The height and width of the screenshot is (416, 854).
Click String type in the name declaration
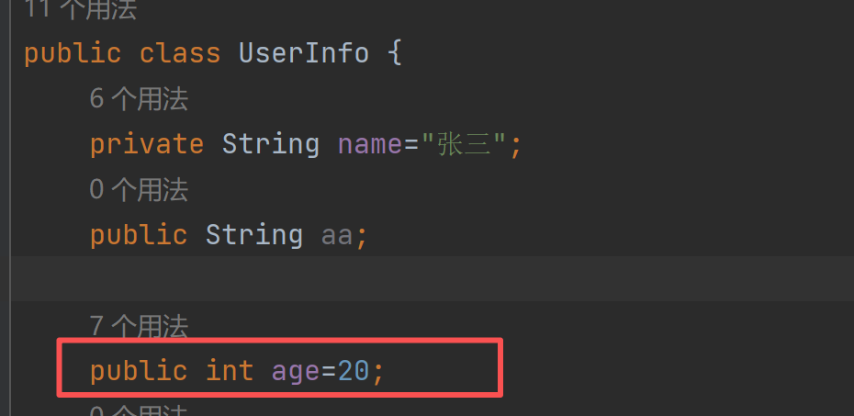pyautogui.click(x=271, y=144)
